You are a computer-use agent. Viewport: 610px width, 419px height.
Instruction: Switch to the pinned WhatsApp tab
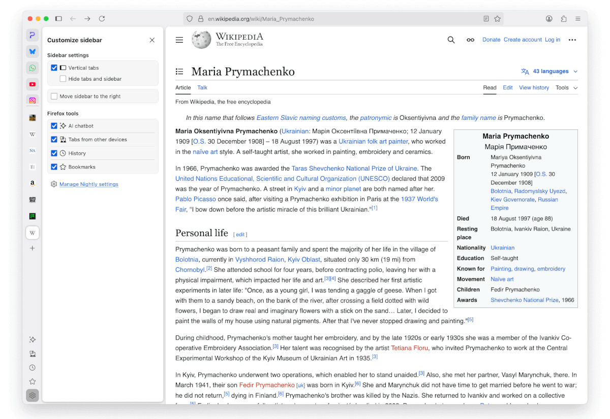coord(33,68)
